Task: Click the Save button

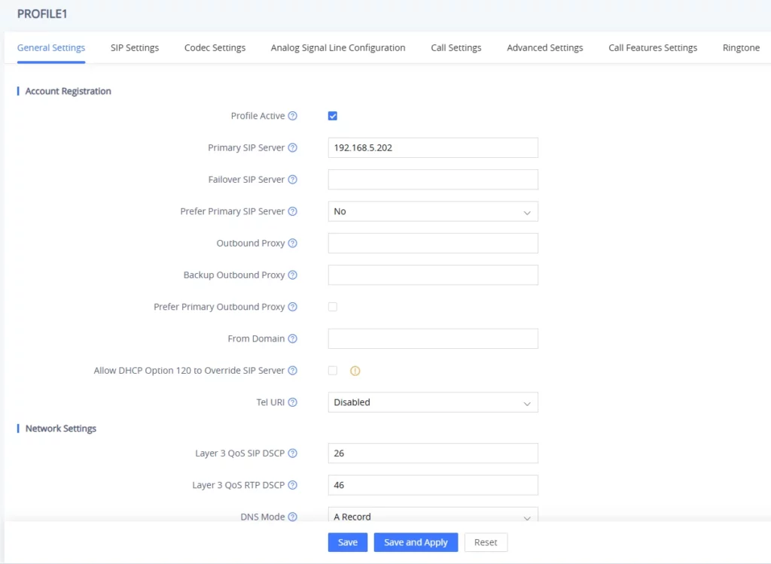Action: [348, 542]
